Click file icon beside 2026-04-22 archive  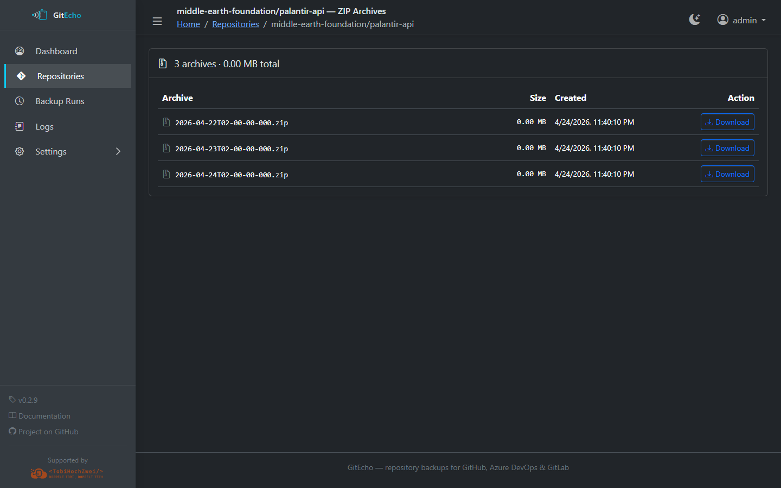click(x=167, y=122)
